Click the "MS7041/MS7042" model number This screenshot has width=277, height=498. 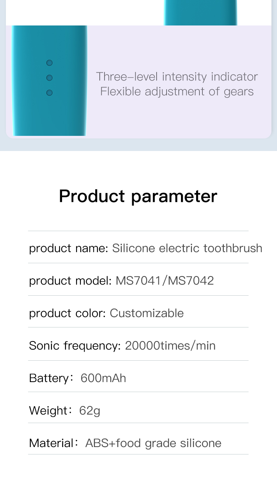[x=165, y=281]
